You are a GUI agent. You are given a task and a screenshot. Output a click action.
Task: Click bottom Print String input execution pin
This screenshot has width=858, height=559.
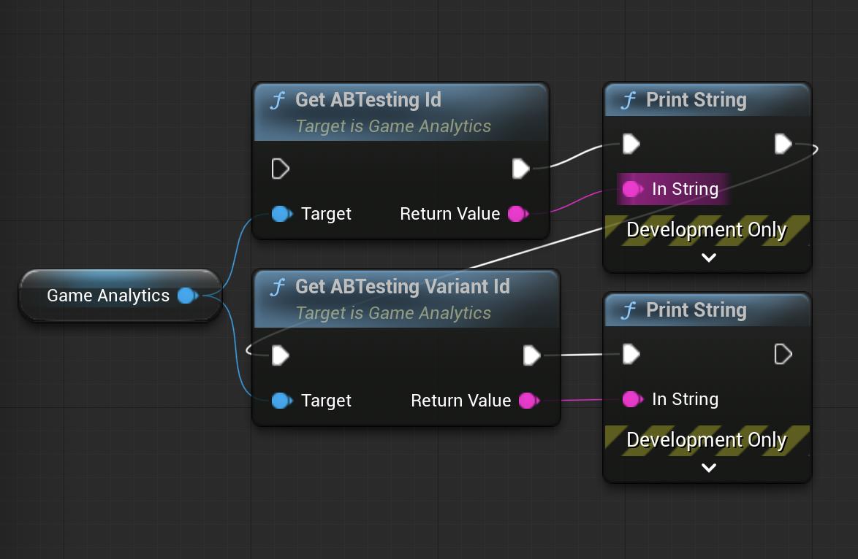click(631, 355)
